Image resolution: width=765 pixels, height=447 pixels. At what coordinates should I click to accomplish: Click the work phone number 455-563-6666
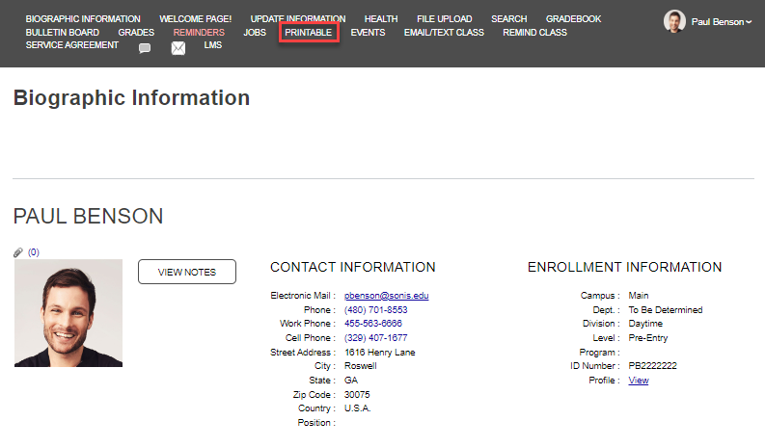pyautogui.click(x=372, y=324)
